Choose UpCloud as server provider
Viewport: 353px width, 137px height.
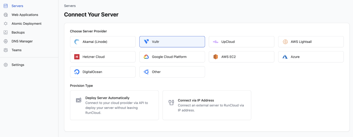point(242,42)
